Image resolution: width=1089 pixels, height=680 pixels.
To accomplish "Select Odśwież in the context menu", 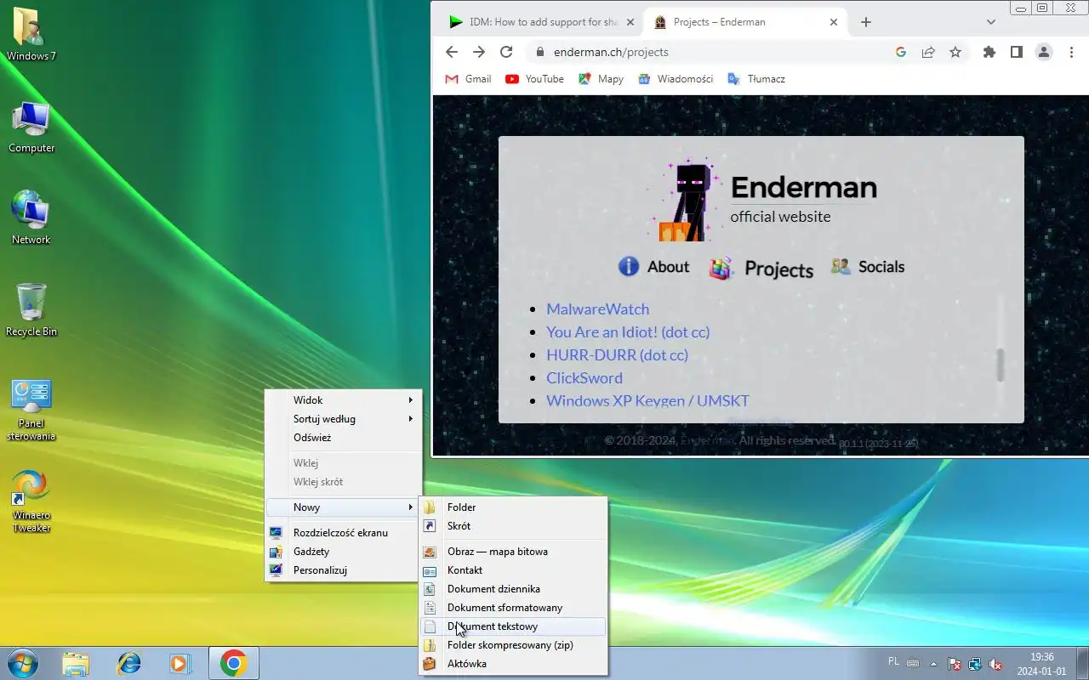I will click(344, 437).
